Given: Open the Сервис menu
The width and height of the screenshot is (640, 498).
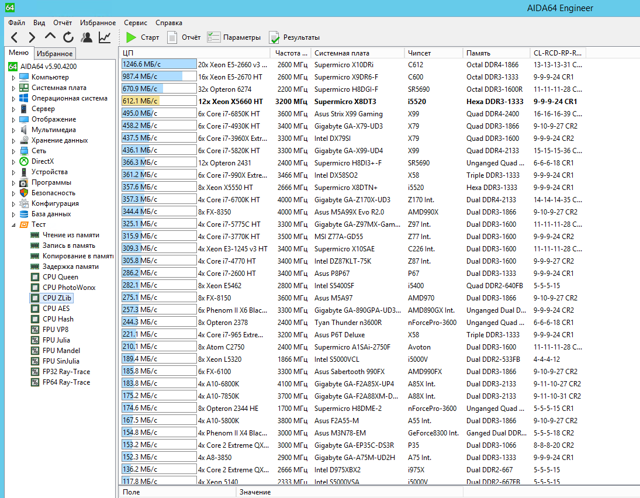Looking at the screenshot, I should coord(136,23).
